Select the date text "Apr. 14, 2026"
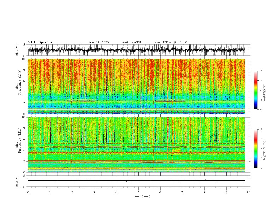Viewport: 280px width, 216px height. coord(99,42)
